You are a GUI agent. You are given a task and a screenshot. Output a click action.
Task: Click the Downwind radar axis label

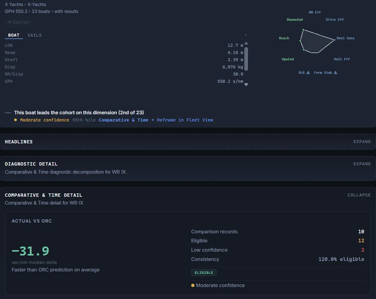pyautogui.click(x=295, y=19)
